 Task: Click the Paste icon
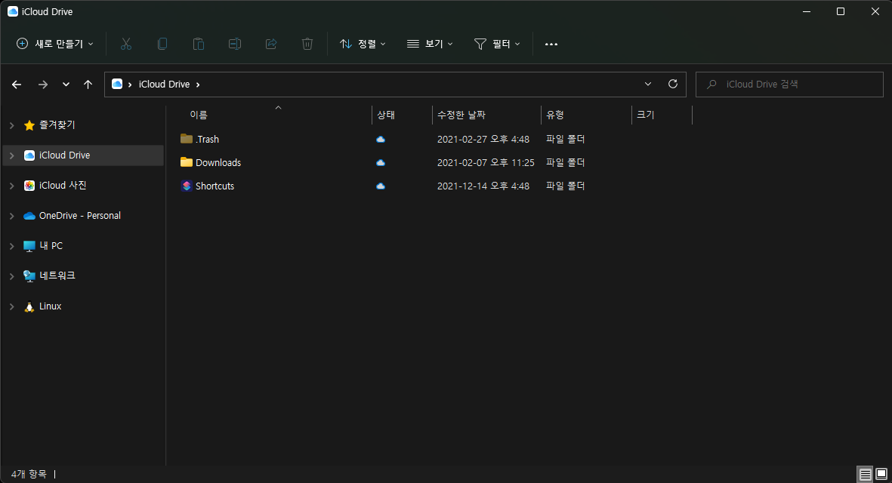pyautogui.click(x=199, y=44)
